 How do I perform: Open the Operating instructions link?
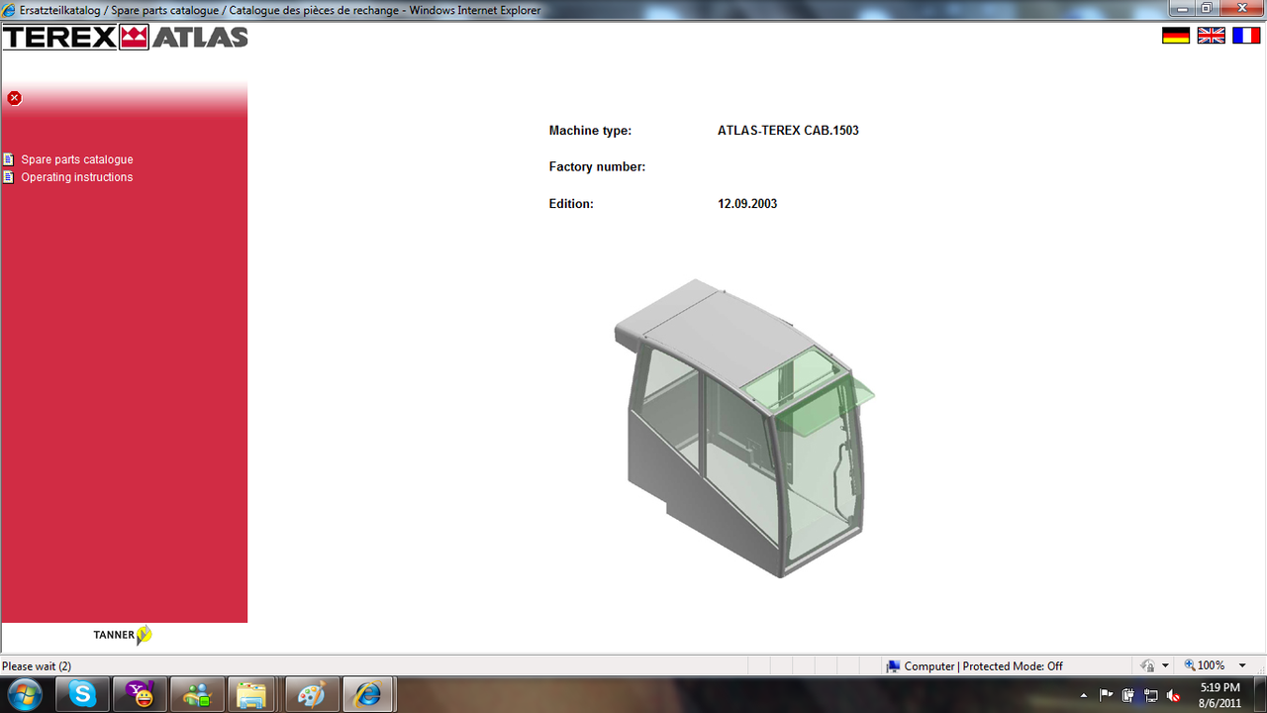[77, 177]
